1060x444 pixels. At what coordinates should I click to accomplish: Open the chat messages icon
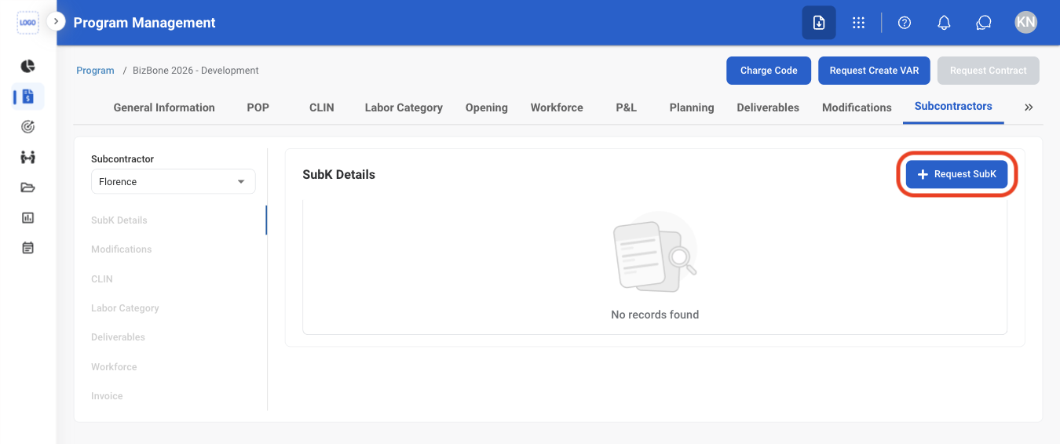(x=984, y=23)
